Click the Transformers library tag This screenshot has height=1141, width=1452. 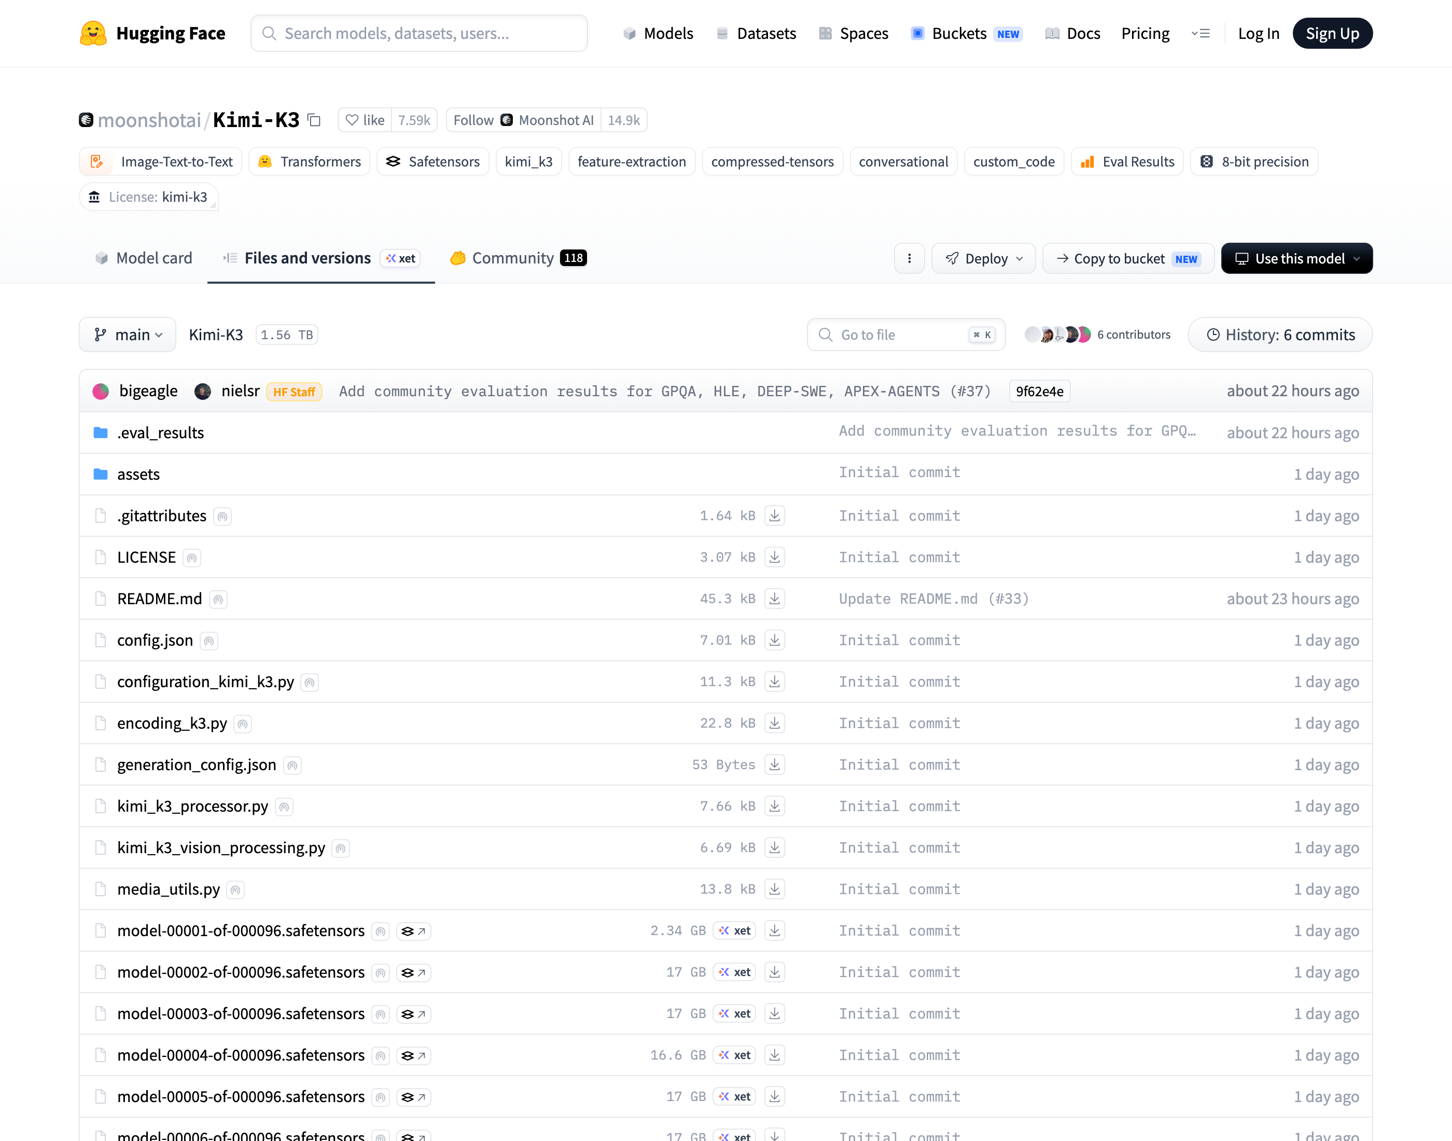click(x=309, y=162)
